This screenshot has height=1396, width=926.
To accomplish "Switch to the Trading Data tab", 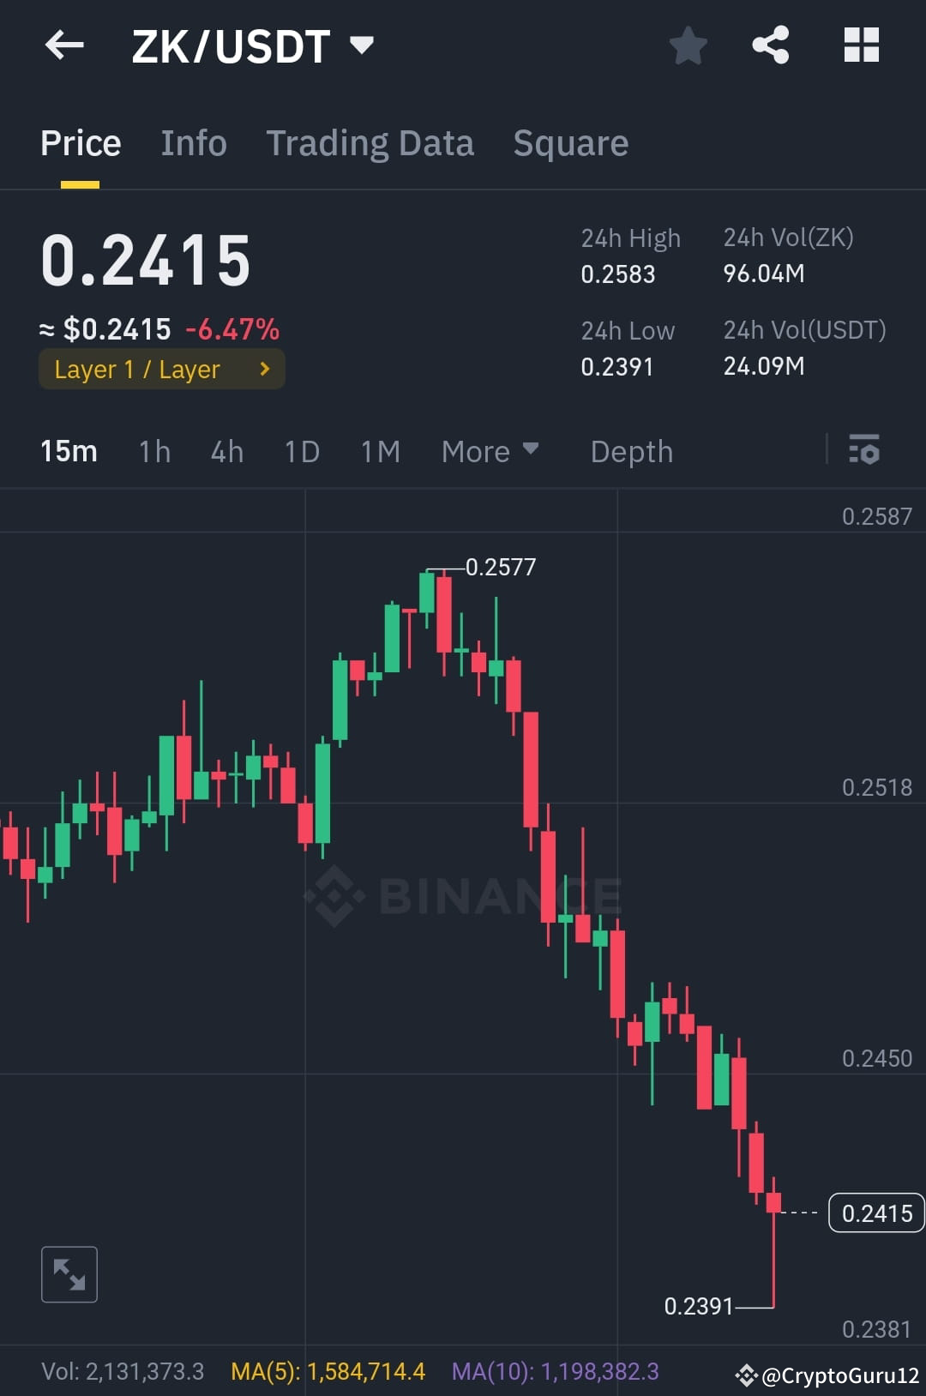I will click(370, 142).
